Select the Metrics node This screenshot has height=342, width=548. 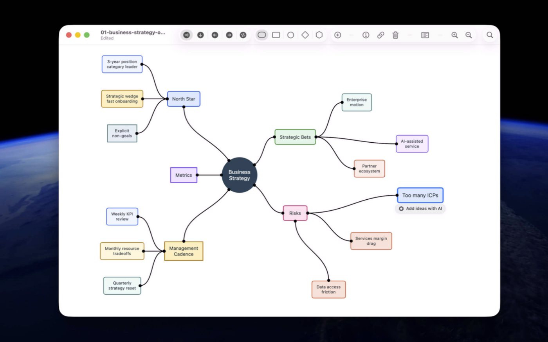click(184, 175)
